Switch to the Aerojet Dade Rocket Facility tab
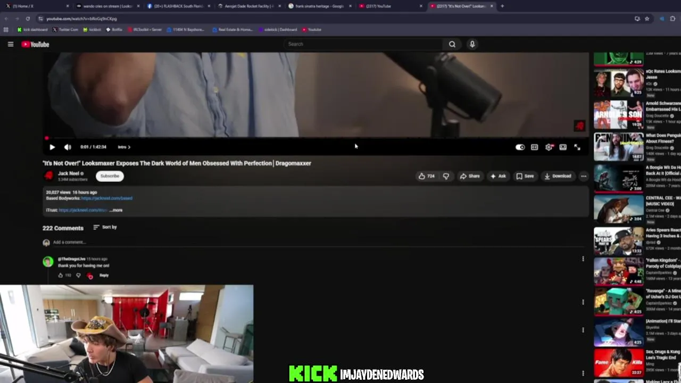 tap(249, 6)
